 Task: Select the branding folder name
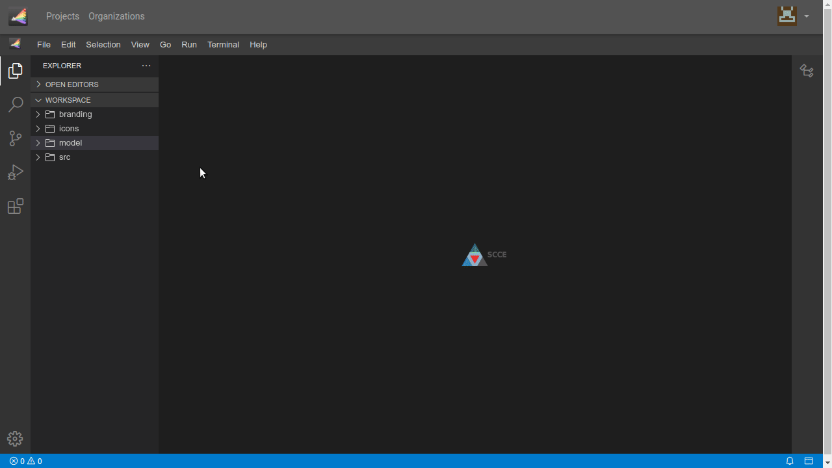tap(75, 114)
